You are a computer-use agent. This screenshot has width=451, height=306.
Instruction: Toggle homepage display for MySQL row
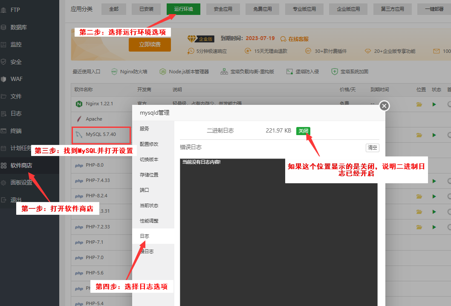[449, 135]
